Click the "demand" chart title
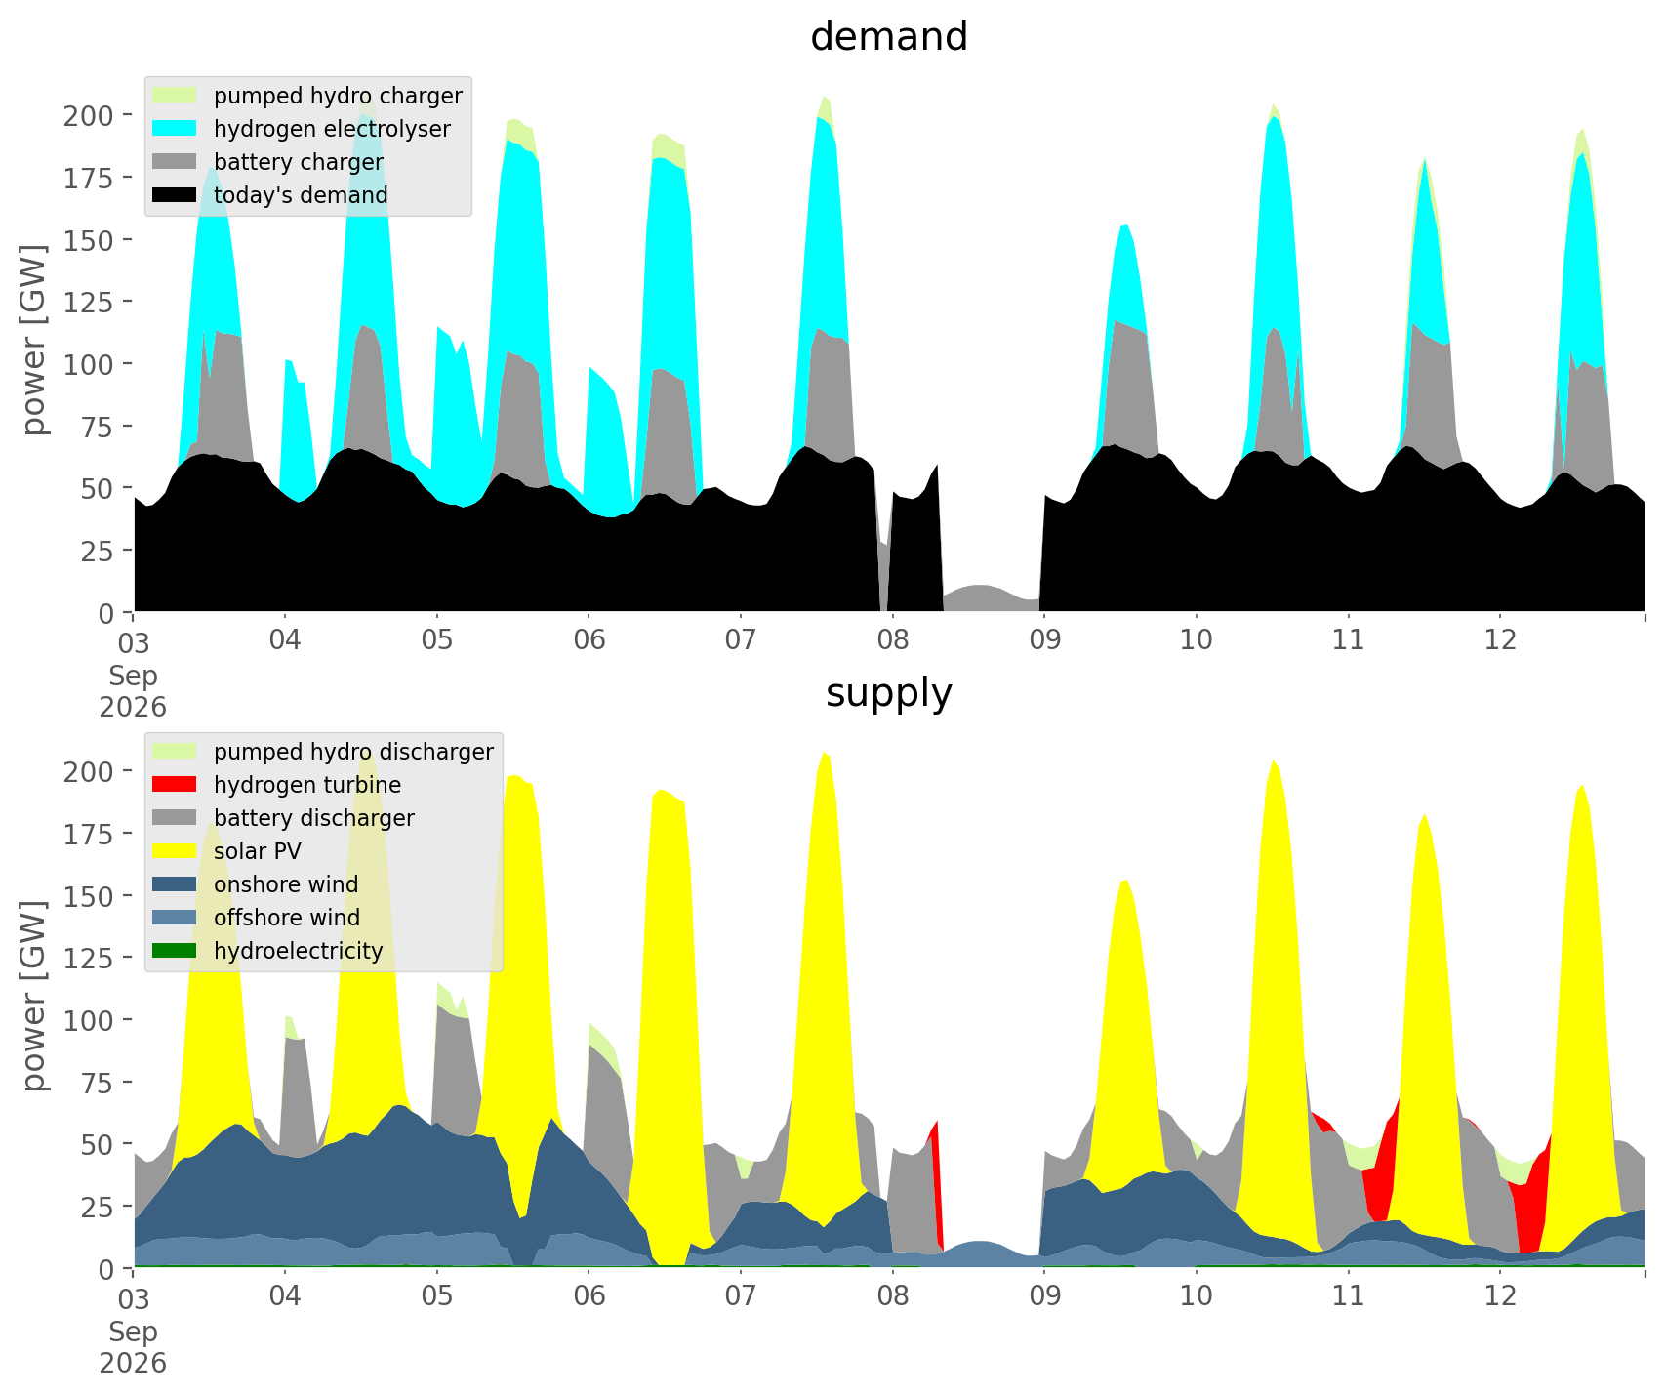Image resolution: width=1665 pixels, height=1397 pixels. (x=889, y=37)
